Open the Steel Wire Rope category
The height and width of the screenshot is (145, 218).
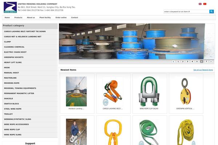[30, 109]
